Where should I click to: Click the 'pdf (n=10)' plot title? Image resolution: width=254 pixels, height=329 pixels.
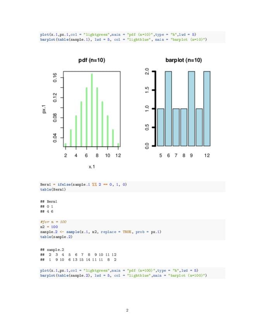click(x=92, y=60)
